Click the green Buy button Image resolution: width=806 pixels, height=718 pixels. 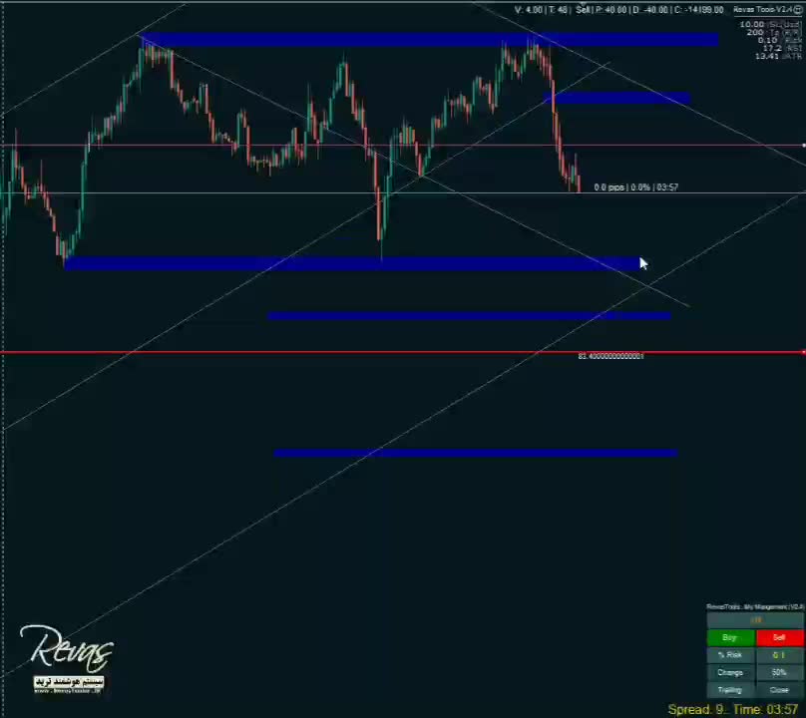click(x=730, y=638)
